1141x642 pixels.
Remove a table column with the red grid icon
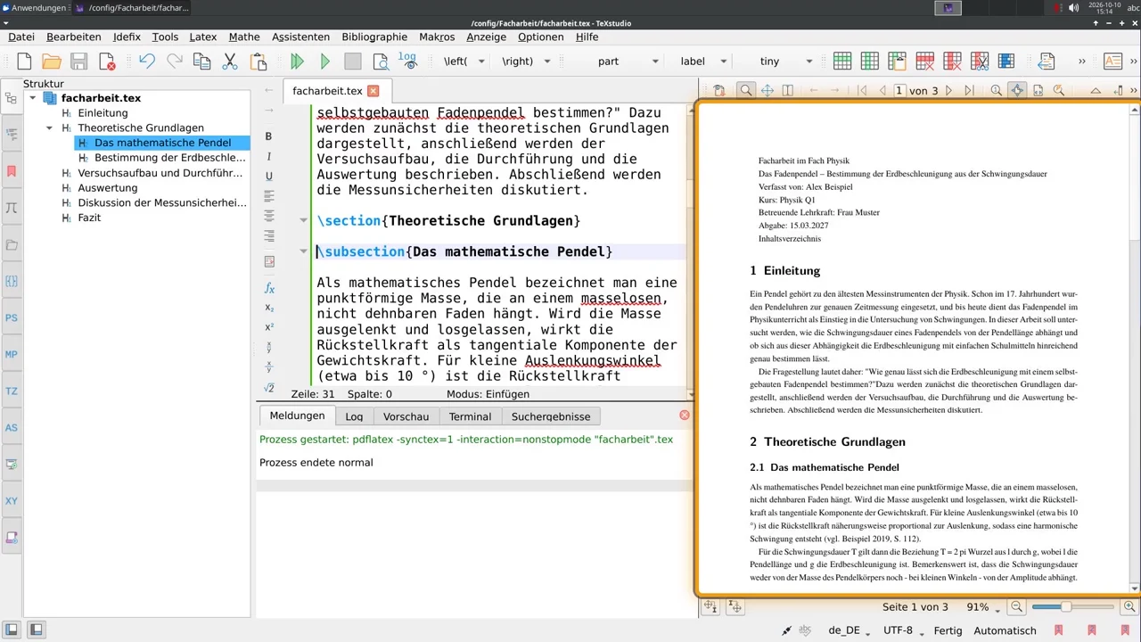952,62
